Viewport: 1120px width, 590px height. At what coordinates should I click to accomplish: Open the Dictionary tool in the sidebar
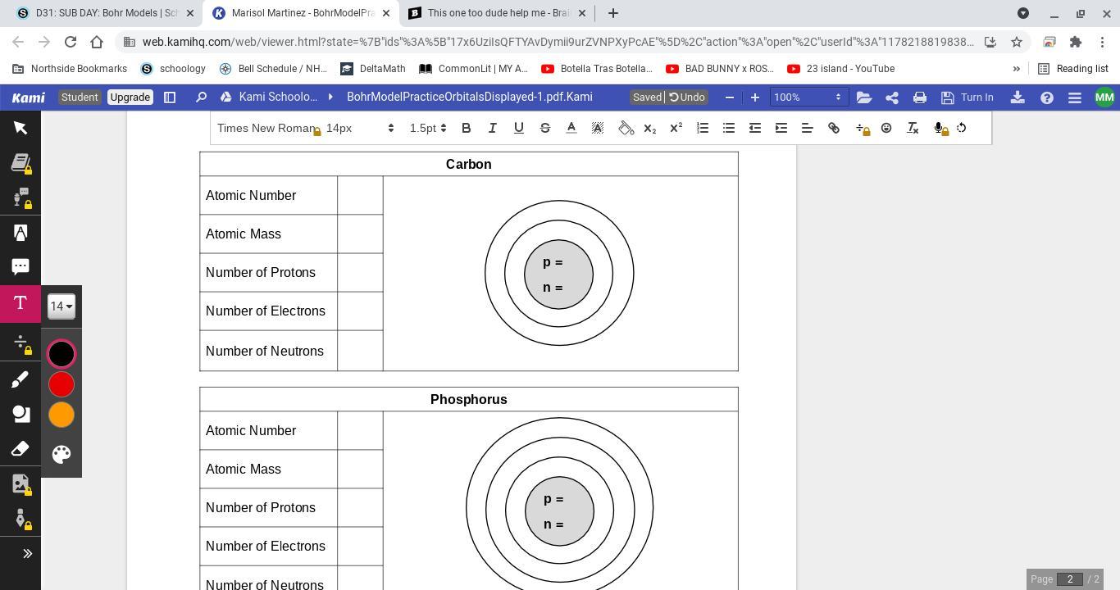20,163
